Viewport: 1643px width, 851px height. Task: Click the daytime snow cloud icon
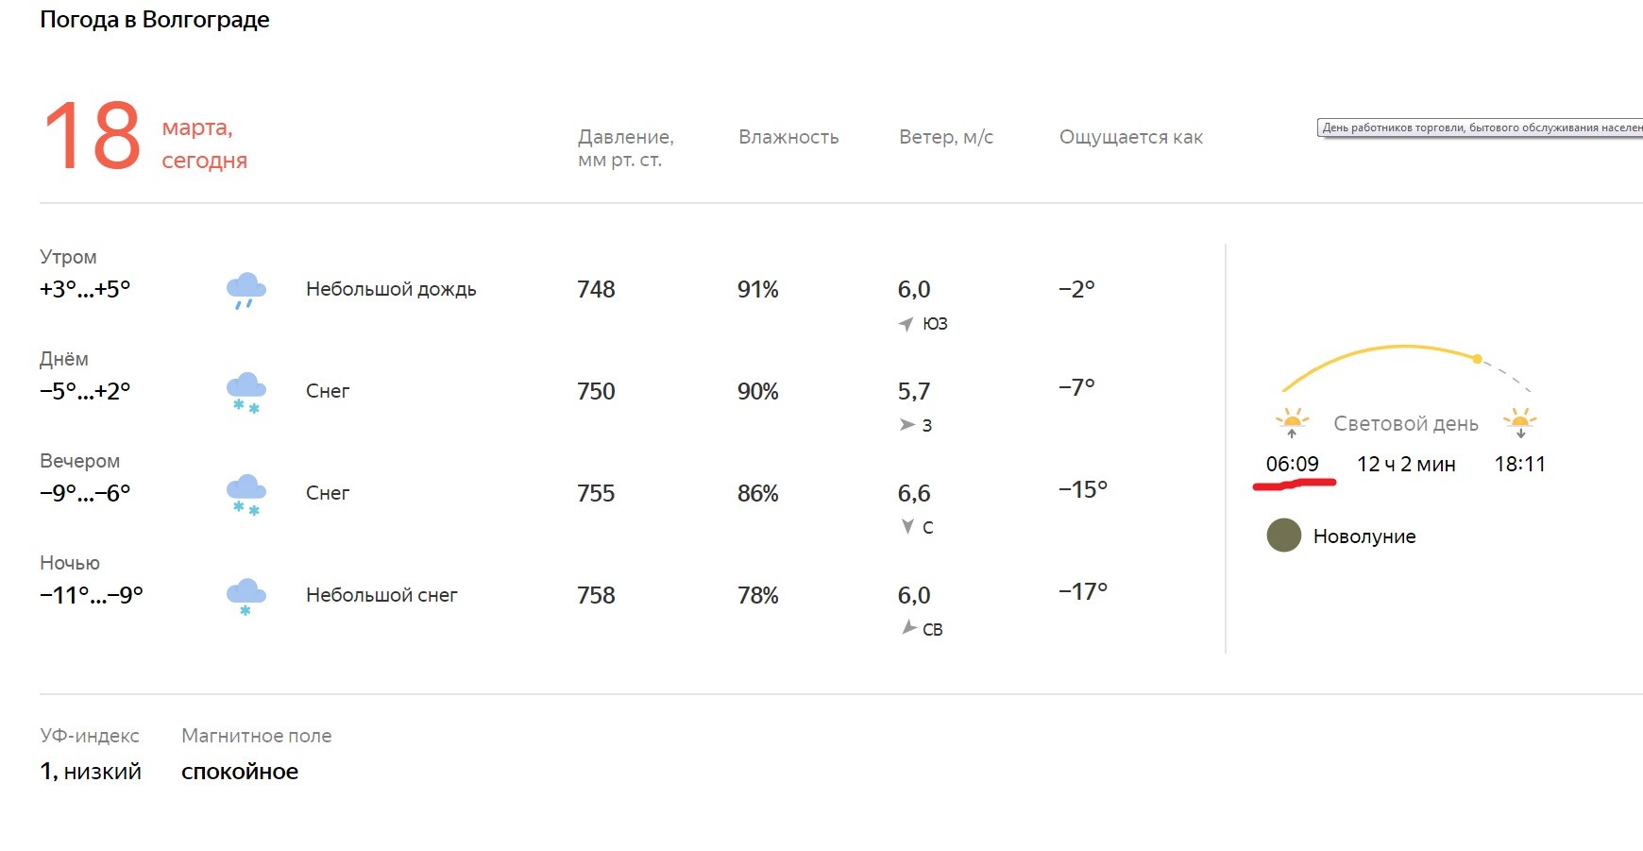[246, 392]
